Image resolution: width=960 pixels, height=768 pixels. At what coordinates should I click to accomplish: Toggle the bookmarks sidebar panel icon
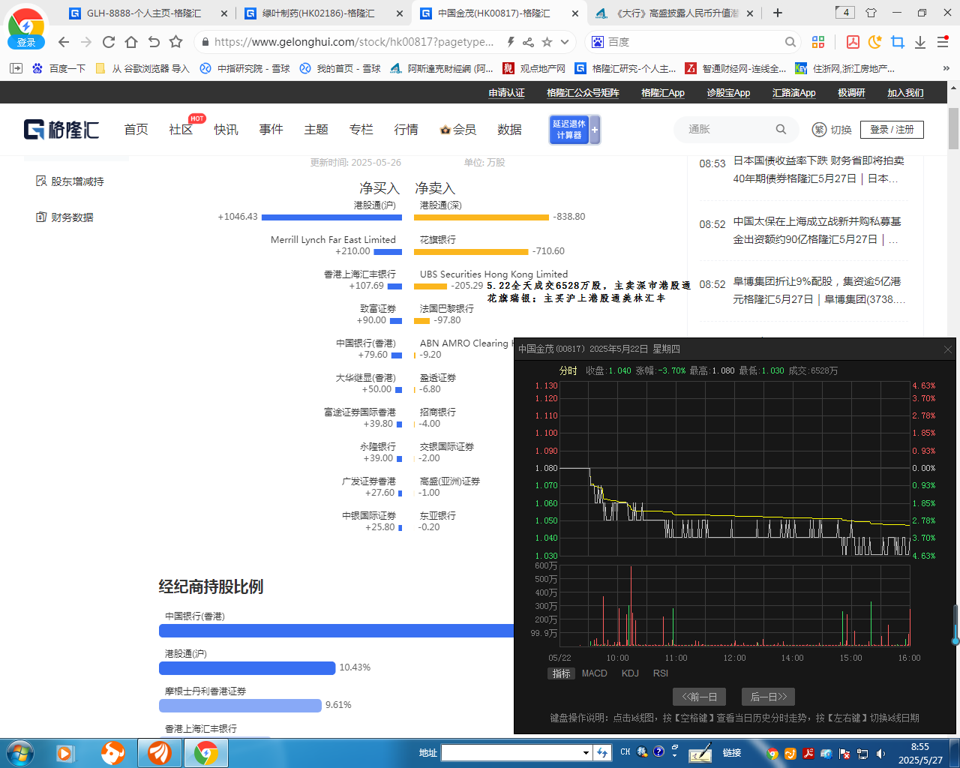click(16, 68)
